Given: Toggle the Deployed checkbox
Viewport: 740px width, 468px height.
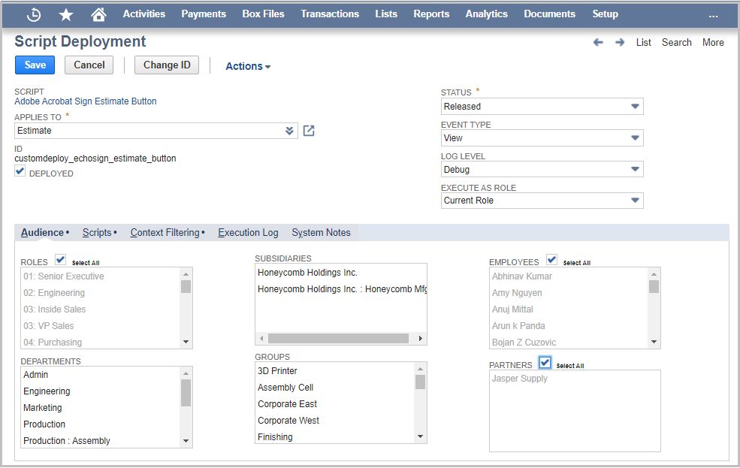Looking at the screenshot, I should (20, 171).
